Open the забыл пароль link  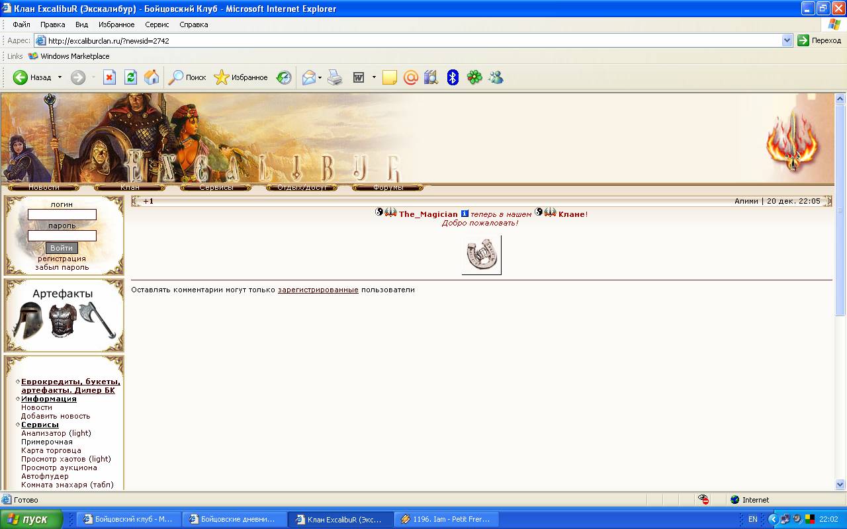62,267
